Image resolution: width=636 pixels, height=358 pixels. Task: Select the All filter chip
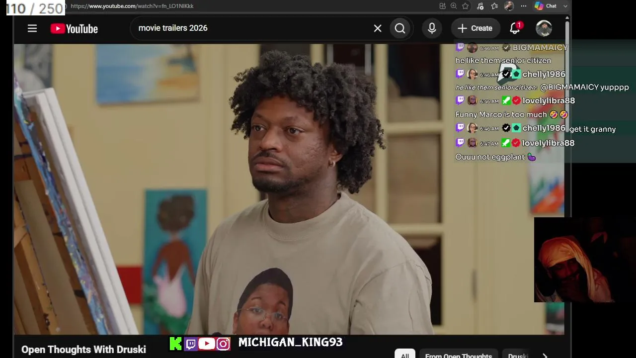coord(405,354)
